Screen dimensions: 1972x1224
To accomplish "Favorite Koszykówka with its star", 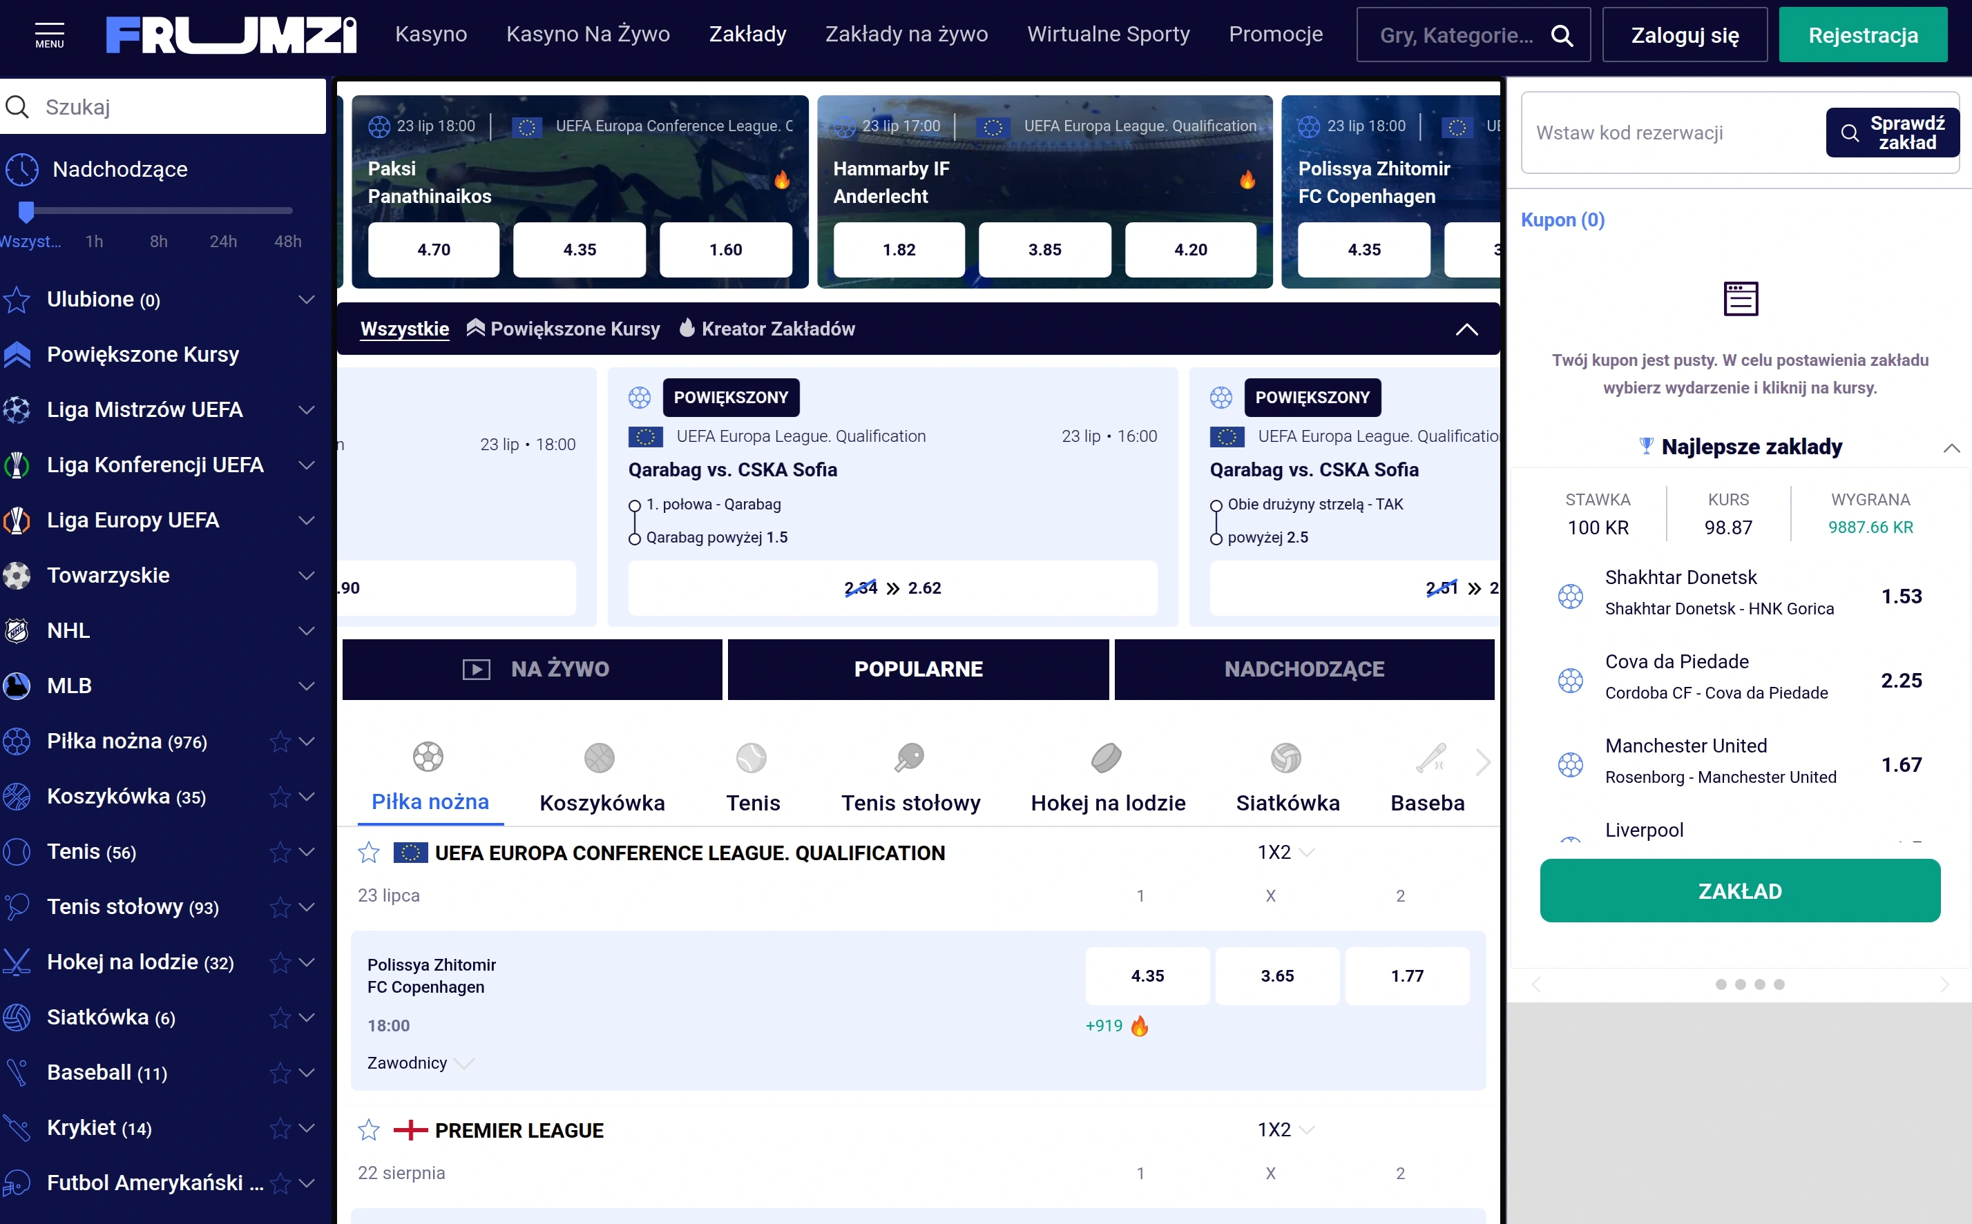I will (280, 797).
